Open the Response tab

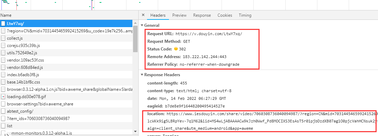pos(202,15)
